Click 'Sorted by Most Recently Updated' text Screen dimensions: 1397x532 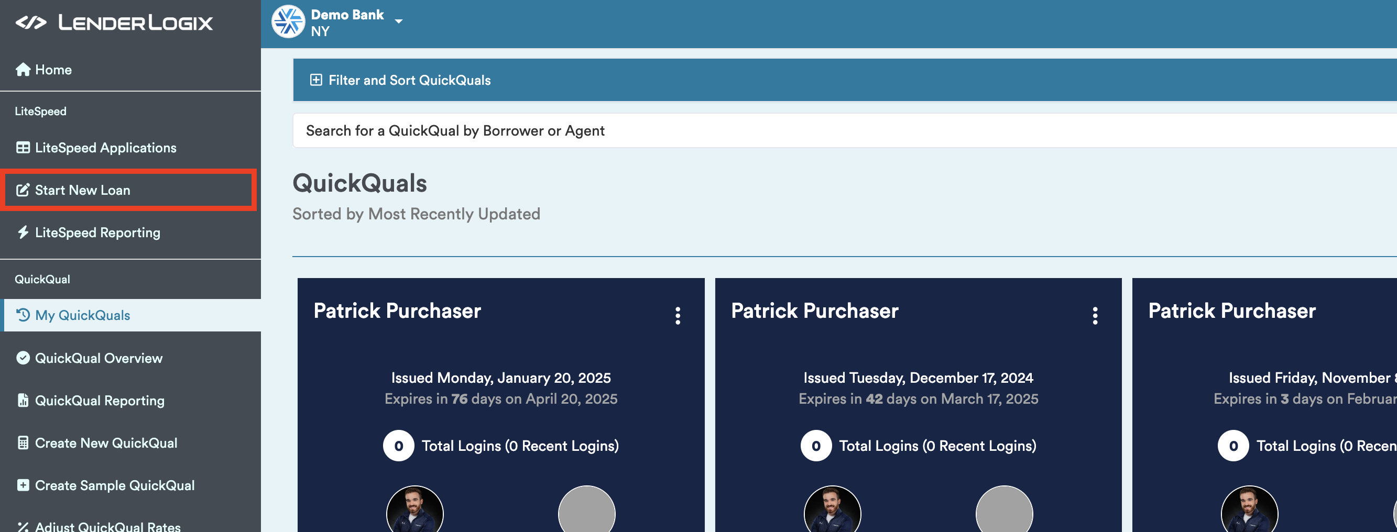click(417, 214)
